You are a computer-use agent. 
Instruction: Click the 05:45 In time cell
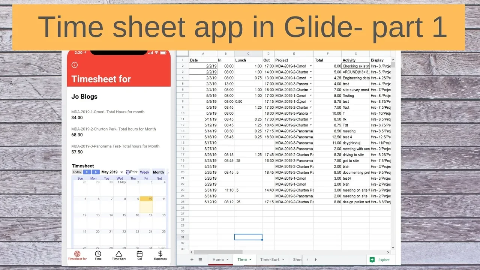click(226, 137)
